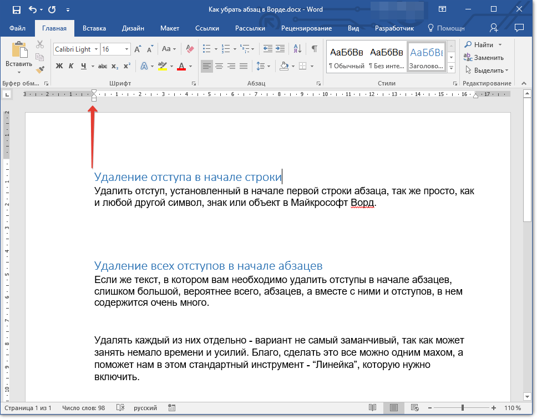Toggle bold formatting (Ж)
Screen dimensions: 537x419
[59, 66]
